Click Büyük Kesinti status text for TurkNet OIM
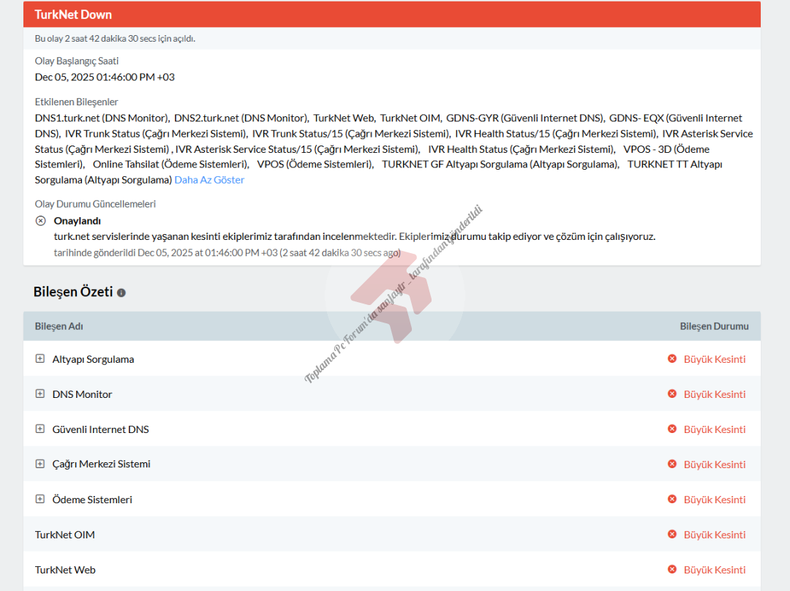790x591 pixels. pyautogui.click(x=715, y=535)
